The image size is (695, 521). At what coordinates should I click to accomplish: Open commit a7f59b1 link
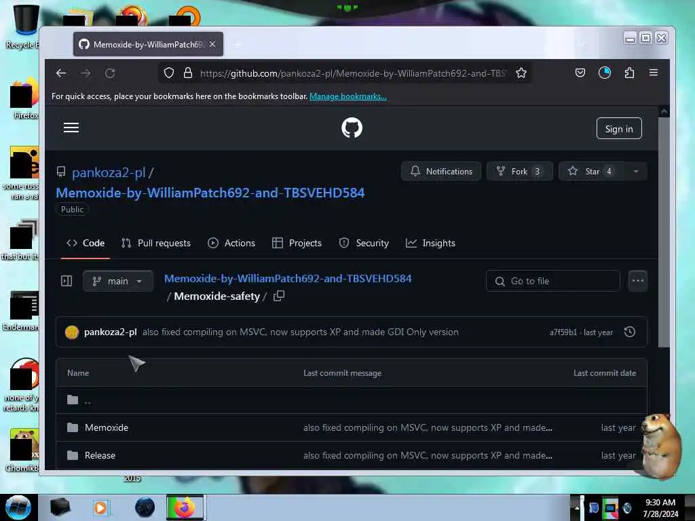click(563, 332)
